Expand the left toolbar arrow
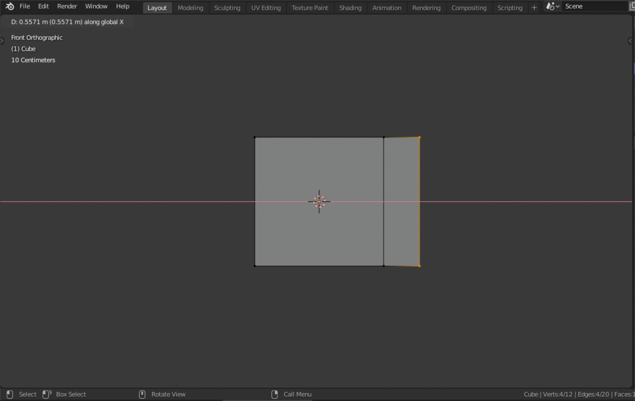The image size is (635, 401). pyautogui.click(x=2, y=41)
